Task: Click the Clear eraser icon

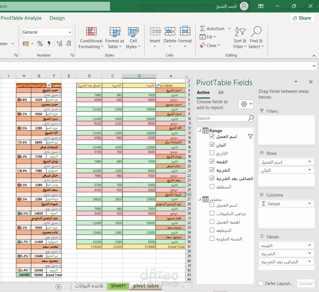Action: 202,45
